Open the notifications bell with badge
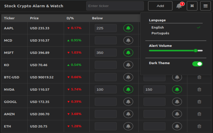213x133 pixels. (x=180, y=6)
